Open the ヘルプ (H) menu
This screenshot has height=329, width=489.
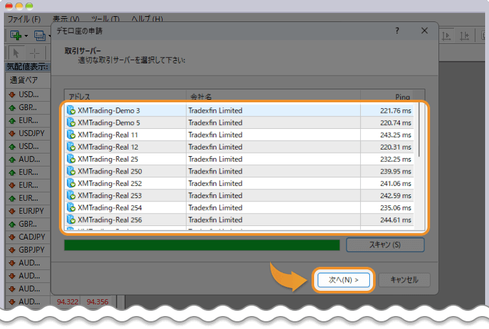[147, 19]
